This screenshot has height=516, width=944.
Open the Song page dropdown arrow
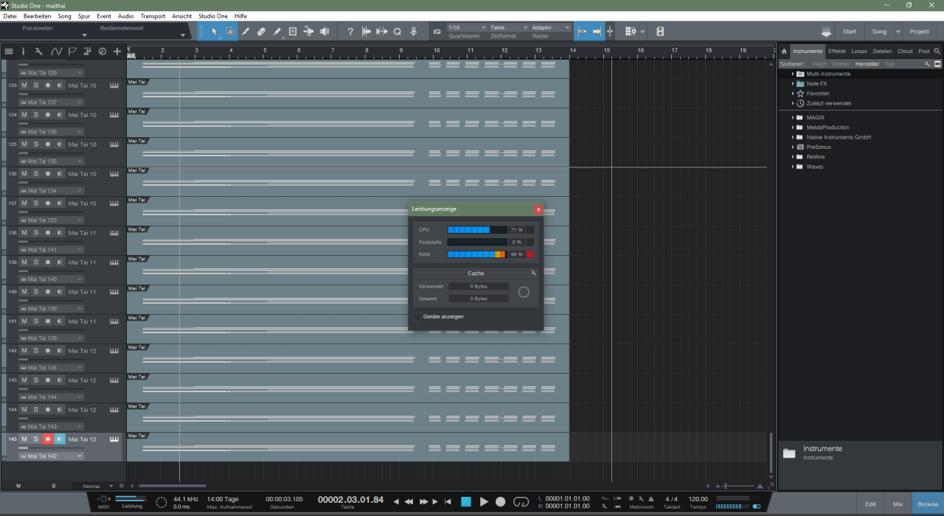pyautogui.click(x=898, y=32)
